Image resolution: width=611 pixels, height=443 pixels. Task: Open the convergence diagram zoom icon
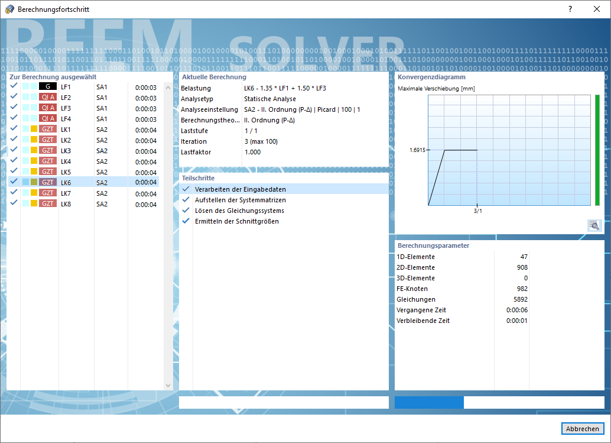pyautogui.click(x=594, y=225)
